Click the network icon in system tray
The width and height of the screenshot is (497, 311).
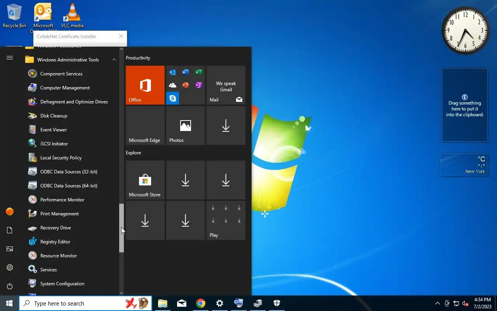[456, 303]
